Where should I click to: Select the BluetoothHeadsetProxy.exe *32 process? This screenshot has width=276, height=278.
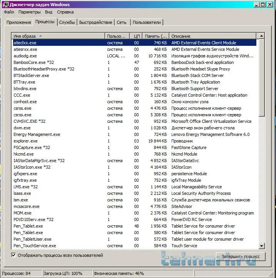[x=135, y=69]
